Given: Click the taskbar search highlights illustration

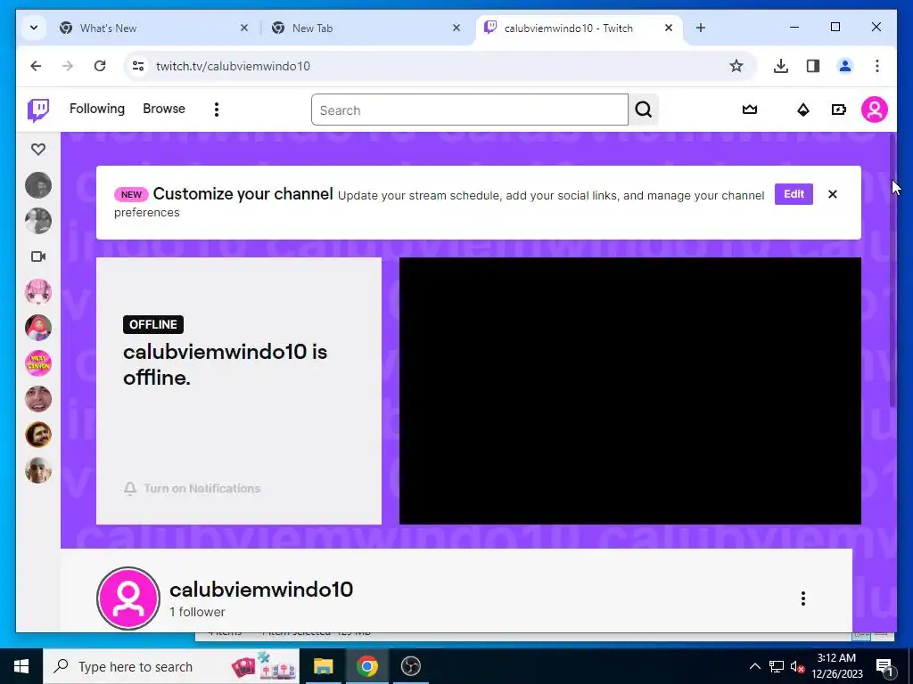Looking at the screenshot, I should pyautogui.click(x=263, y=666).
